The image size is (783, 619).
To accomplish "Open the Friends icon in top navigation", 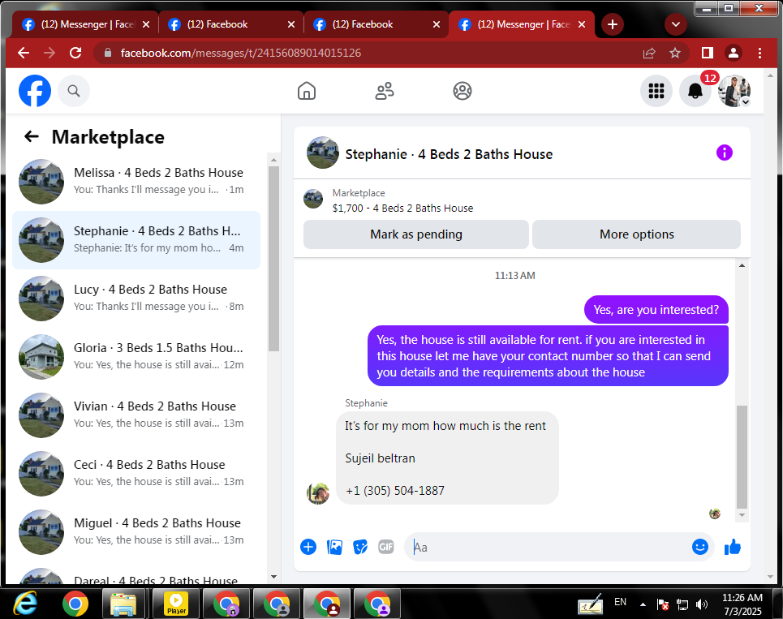I will coord(385,91).
